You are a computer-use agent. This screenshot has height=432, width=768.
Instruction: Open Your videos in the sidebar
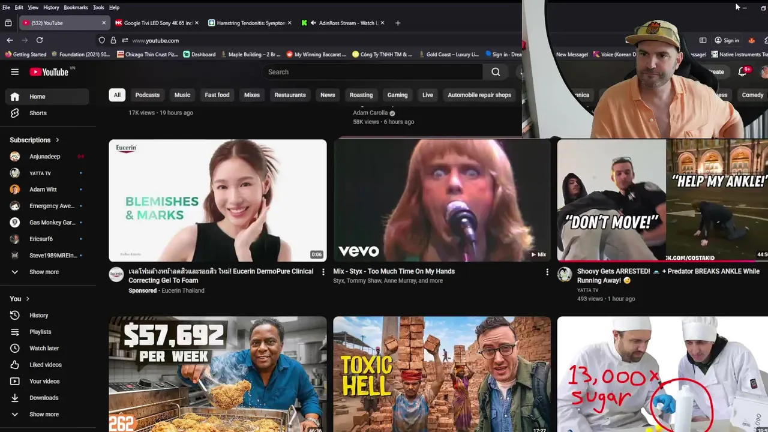47,381
